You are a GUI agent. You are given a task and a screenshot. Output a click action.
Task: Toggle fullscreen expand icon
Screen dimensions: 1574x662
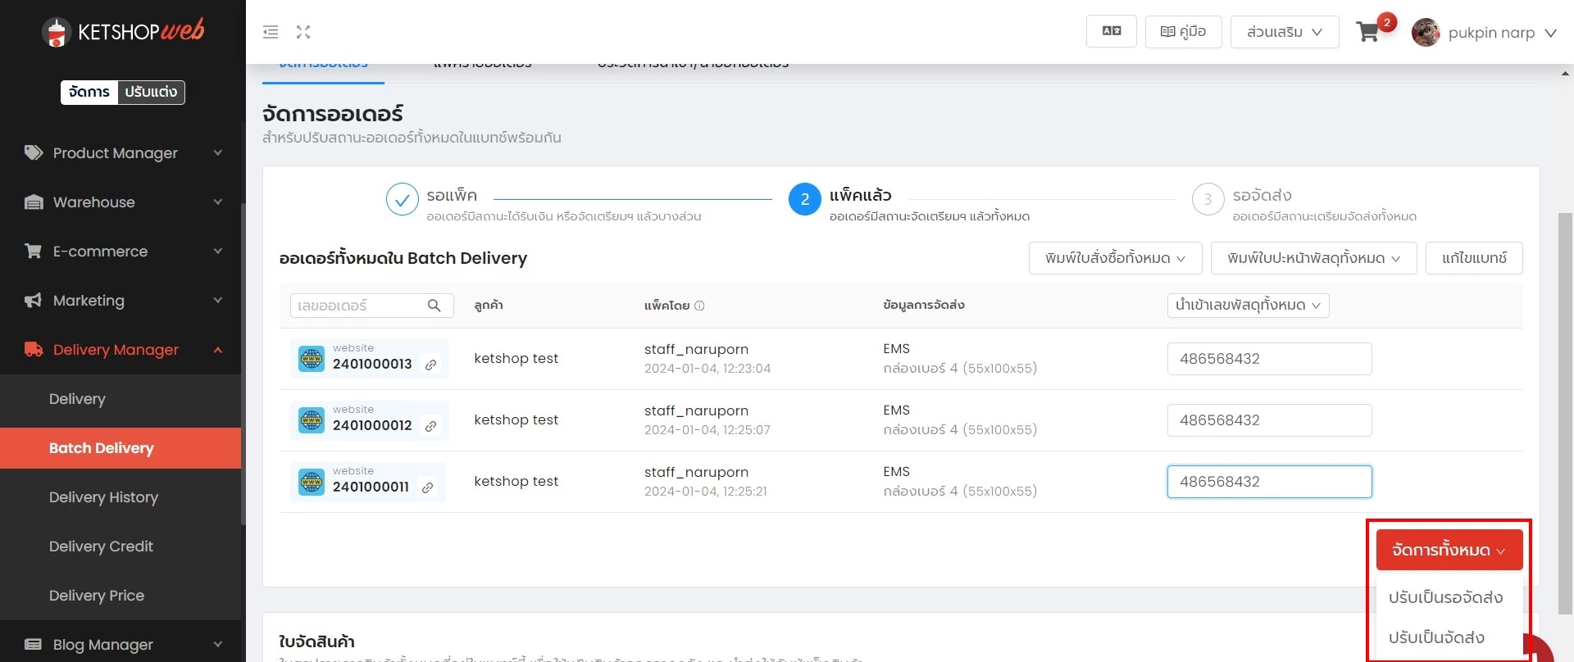pos(303,32)
